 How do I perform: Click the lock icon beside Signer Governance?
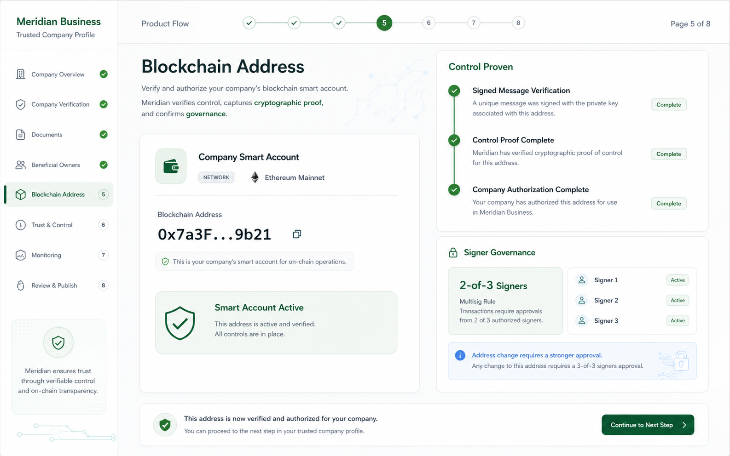[x=453, y=252]
